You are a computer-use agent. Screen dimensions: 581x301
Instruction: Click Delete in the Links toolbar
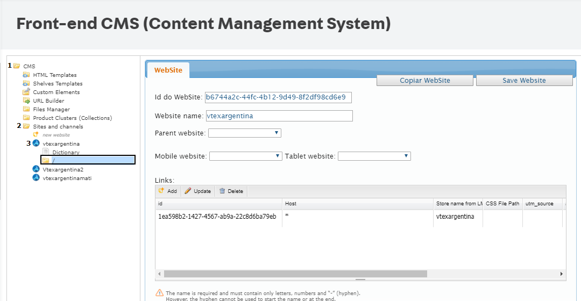coord(231,191)
